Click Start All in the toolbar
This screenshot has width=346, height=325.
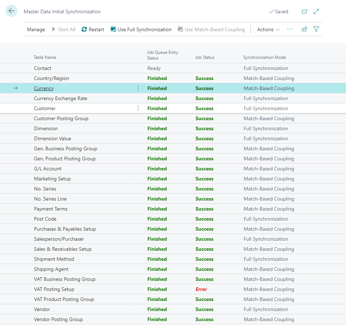[x=64, y=29]
